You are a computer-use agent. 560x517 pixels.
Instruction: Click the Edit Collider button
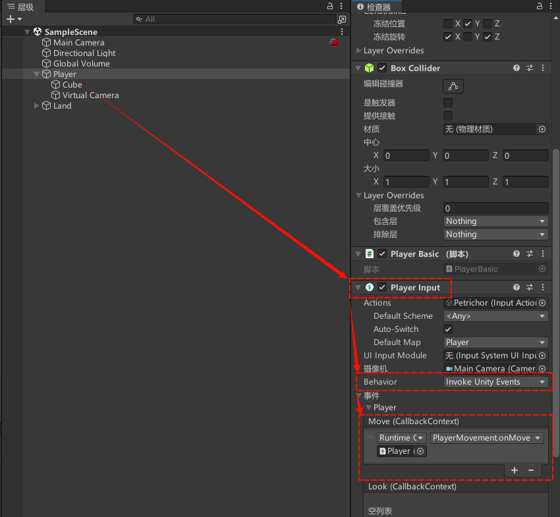pyautogui.click(x=453, y=86)
